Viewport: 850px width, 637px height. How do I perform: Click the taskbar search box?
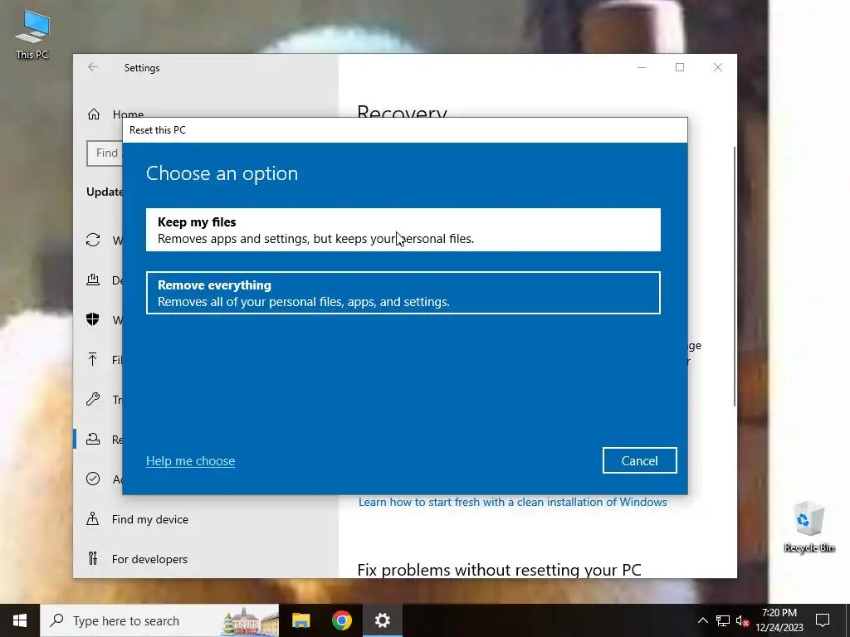tap(159, 620)
